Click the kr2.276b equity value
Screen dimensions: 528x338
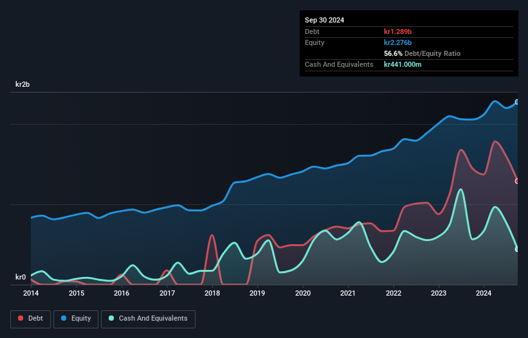pyautogui.click(x=397, y=42)
